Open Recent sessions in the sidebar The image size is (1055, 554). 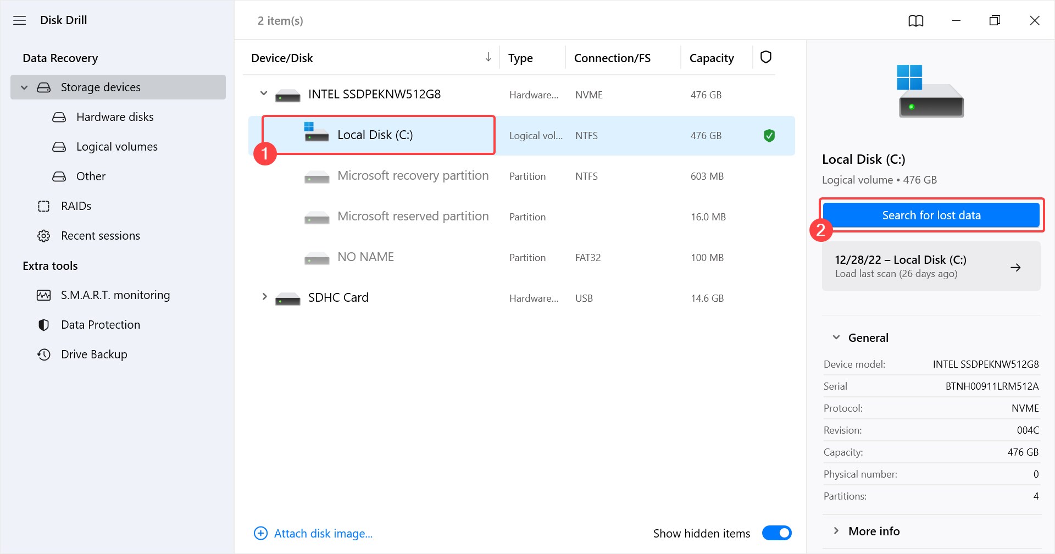click(x=101, y=236)
